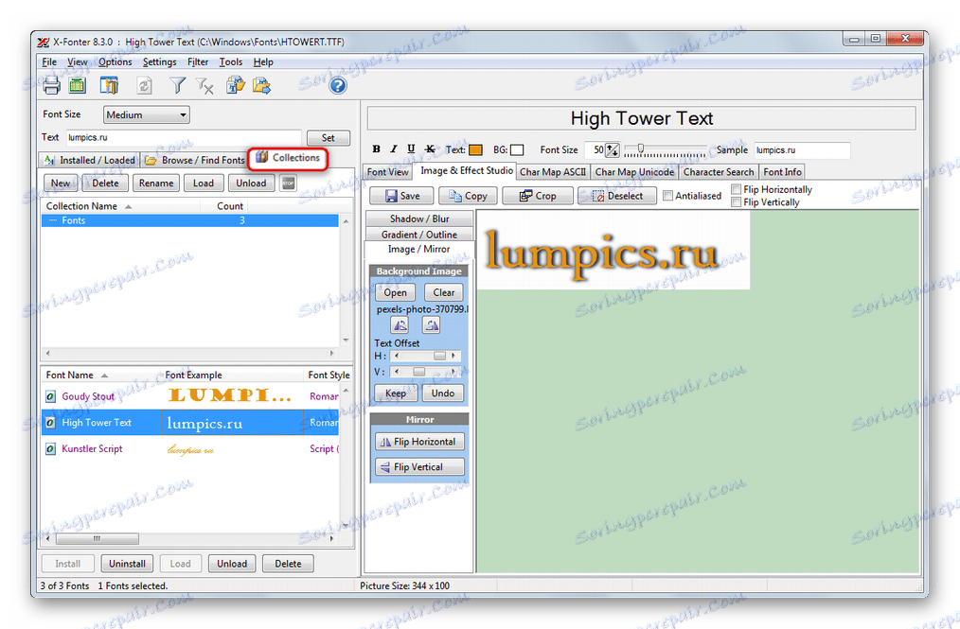960x629 pixels.
Task: Open the Font Info tab
Action: [782, 172]
